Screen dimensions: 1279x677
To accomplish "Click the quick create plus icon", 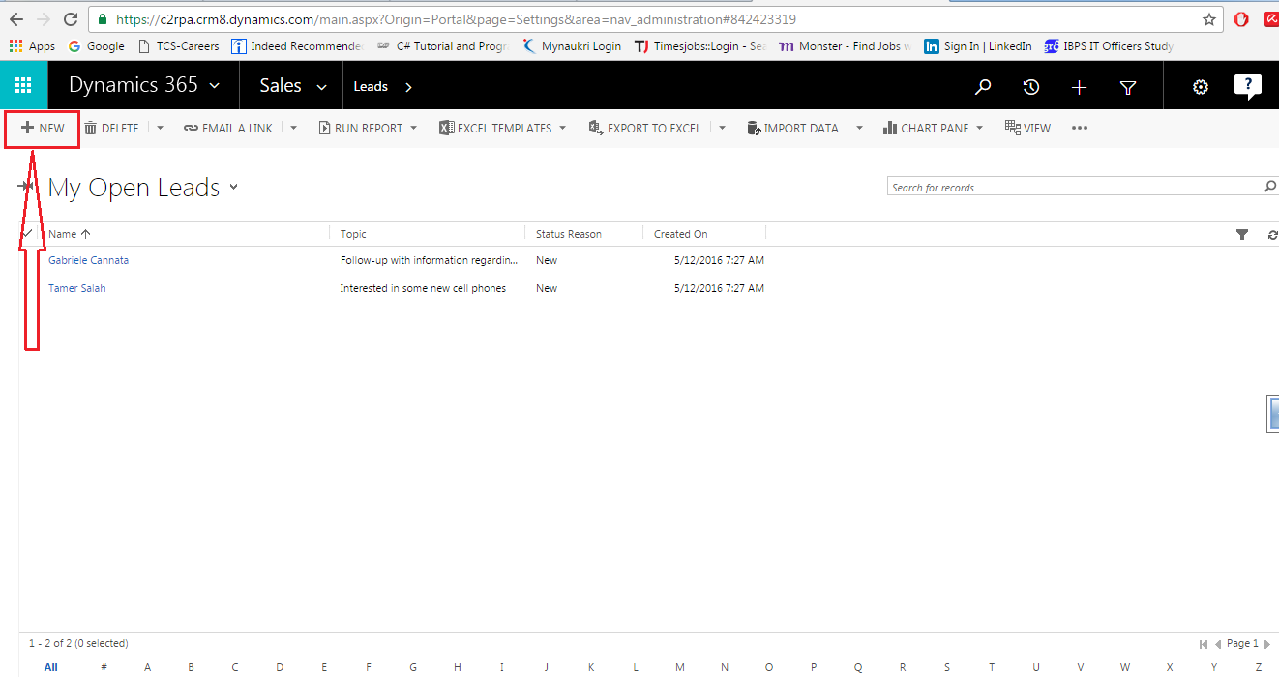I will pyautogui.click(x=1080, y=87).
